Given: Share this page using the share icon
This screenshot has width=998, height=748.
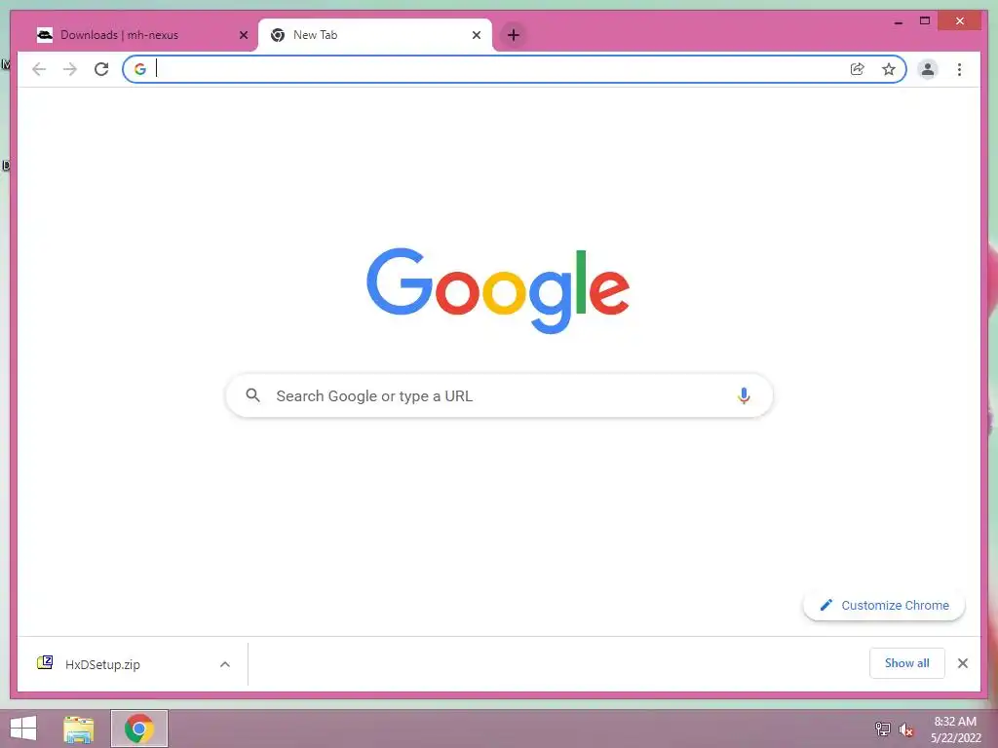Looking at the screenshot, I should (x=858, y=69).
